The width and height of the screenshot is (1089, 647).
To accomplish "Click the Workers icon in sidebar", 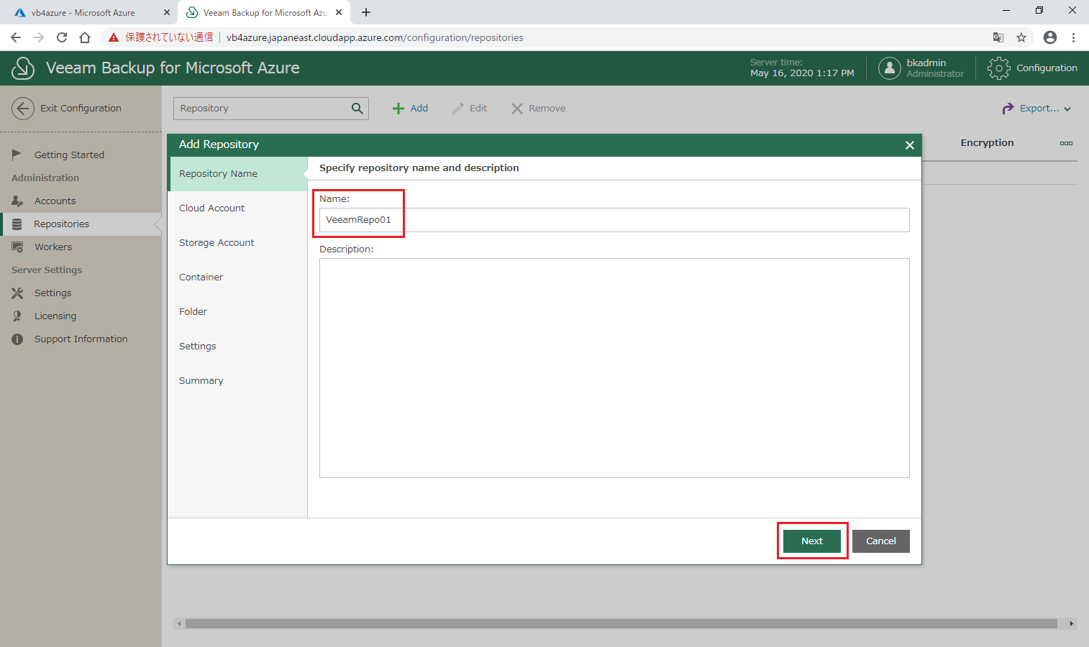I will pyautogui.click(x=17, y=247).
